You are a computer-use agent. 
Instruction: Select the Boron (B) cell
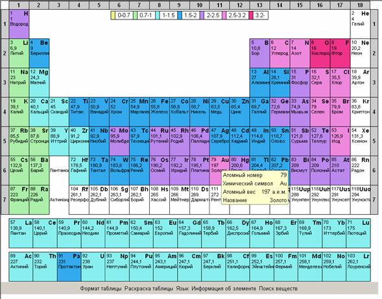pos(259,53)
